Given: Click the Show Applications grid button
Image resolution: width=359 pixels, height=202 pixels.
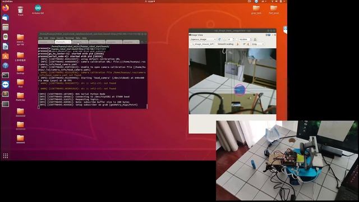Looking at the screenshot, I should tap(6, 156).
